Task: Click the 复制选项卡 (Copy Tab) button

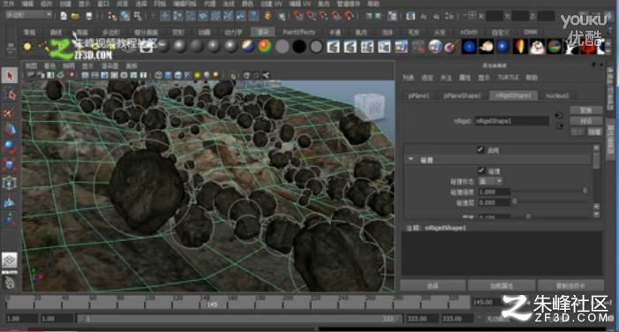Action: point(570,285)
